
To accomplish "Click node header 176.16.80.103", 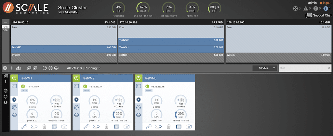I will coord(278,22).
